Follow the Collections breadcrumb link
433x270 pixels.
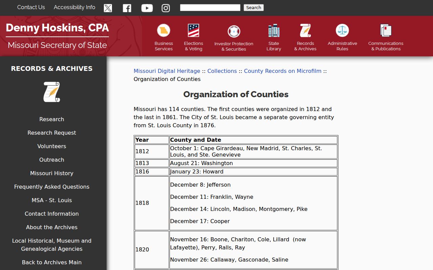[x=222, y=71]
